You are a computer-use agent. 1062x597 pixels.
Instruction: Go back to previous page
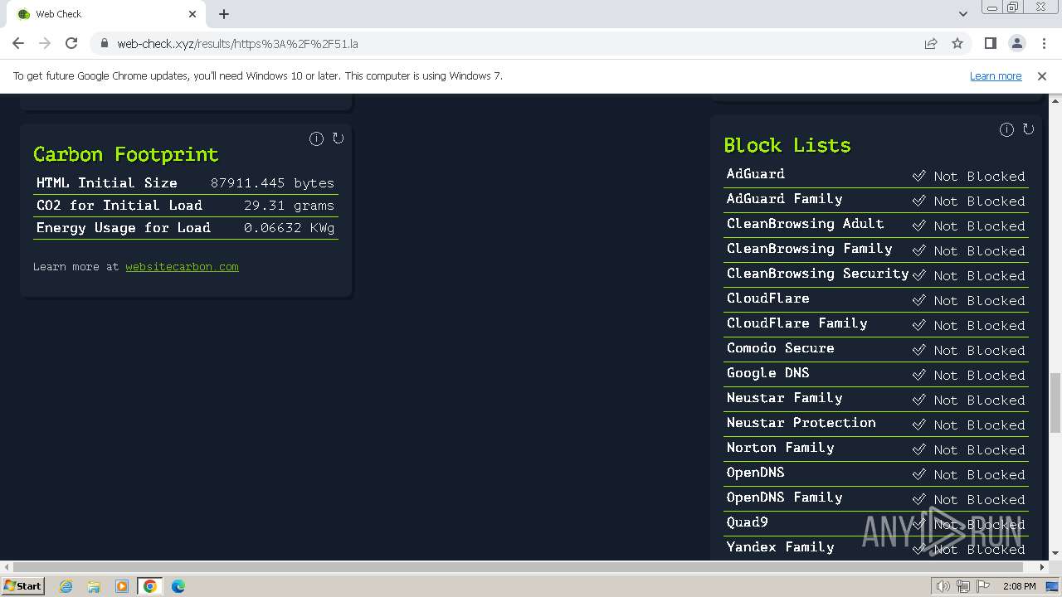click(18, 43)
